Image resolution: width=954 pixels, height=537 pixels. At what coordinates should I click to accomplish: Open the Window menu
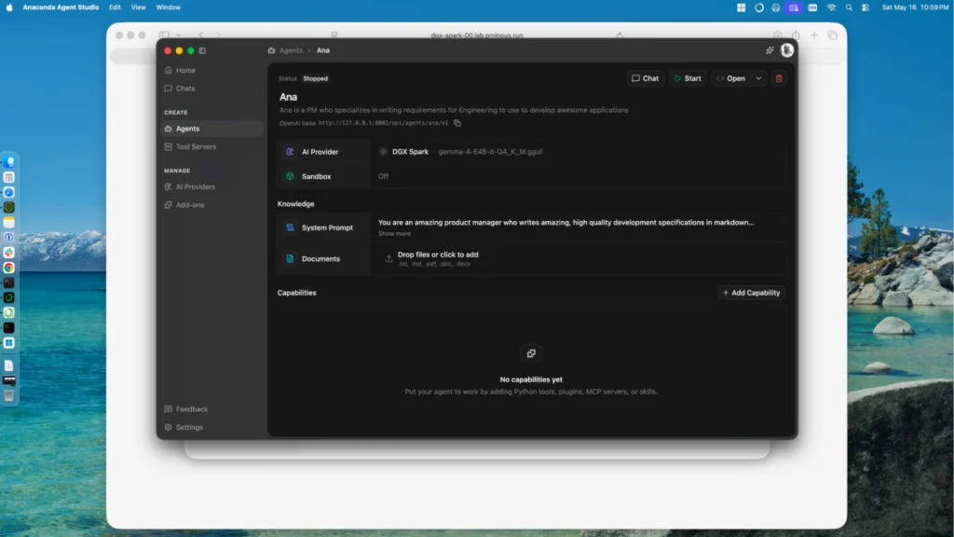168,7
